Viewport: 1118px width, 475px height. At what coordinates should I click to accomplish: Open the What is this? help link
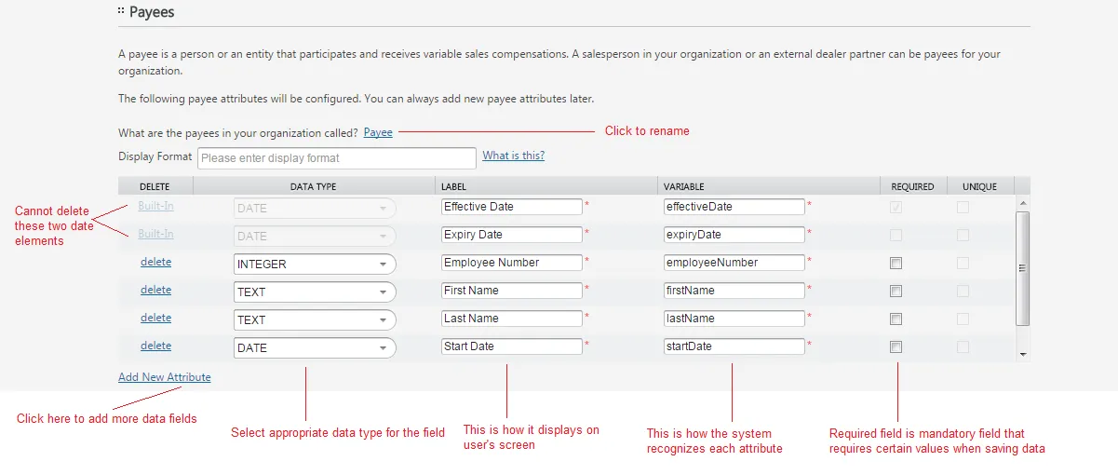pos(514,156)
